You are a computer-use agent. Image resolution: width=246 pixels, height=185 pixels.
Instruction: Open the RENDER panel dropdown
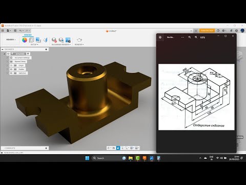click(x=79, y=45)
